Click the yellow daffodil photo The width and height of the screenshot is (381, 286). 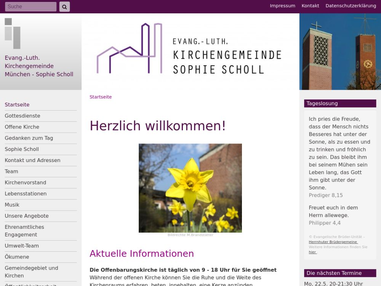(x=190, y=188)
